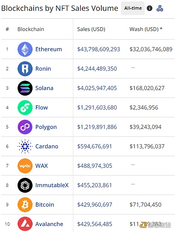
Task: Sort by Wash (USD) column header
Action: pos(146,29)
